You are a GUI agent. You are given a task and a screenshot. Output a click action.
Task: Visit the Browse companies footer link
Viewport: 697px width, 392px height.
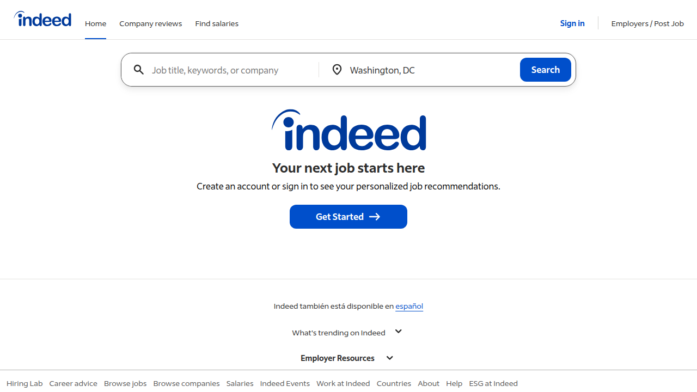pyautogui.click(x=186, y=383)
